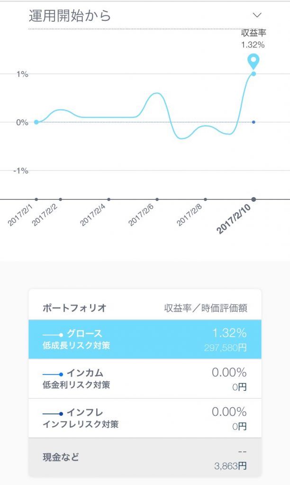The image size is (290, 485).
Task: Click the axis dot above 2017/2/1
Action: point(37,199)
